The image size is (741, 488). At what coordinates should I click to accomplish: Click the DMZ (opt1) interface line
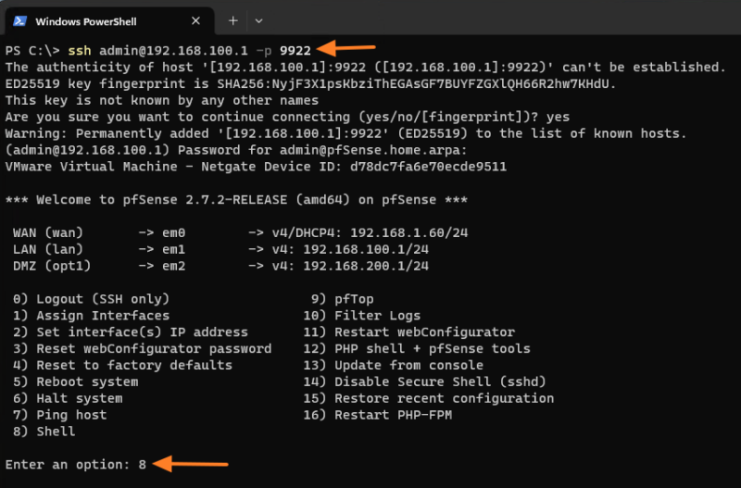click(x=220, y=266)
